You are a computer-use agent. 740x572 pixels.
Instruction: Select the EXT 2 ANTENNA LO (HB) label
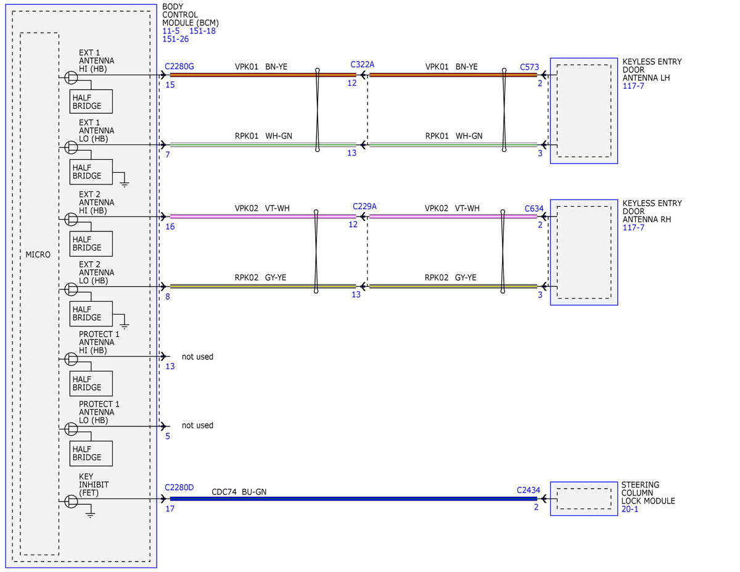[x=96, y=272]
